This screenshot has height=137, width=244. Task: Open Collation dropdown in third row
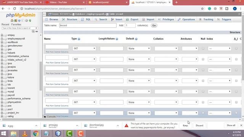166,70
